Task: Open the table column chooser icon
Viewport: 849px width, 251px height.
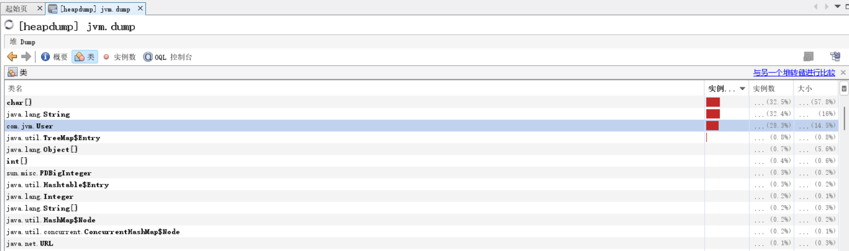Action: [844, 89]
